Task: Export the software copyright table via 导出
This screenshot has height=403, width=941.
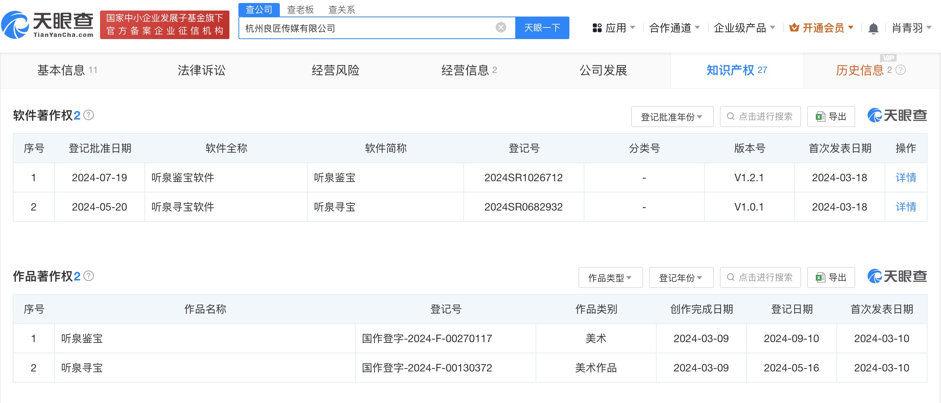Action: click(x=831, y=117)
